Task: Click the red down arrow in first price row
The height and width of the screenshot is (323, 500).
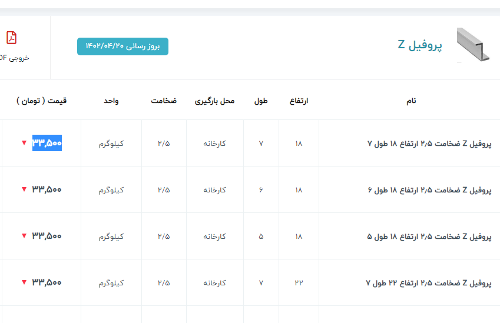Action: [24, 143]
